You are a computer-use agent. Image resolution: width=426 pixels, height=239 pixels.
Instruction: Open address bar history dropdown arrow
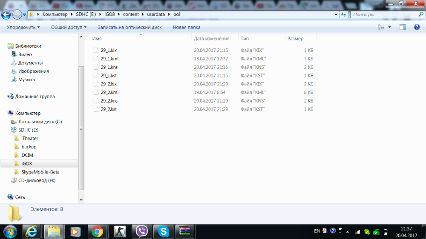(336, 14)
